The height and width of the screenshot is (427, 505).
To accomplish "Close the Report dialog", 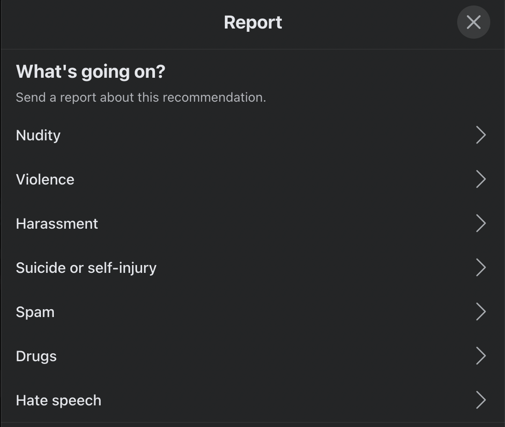I will pos(473,22).
